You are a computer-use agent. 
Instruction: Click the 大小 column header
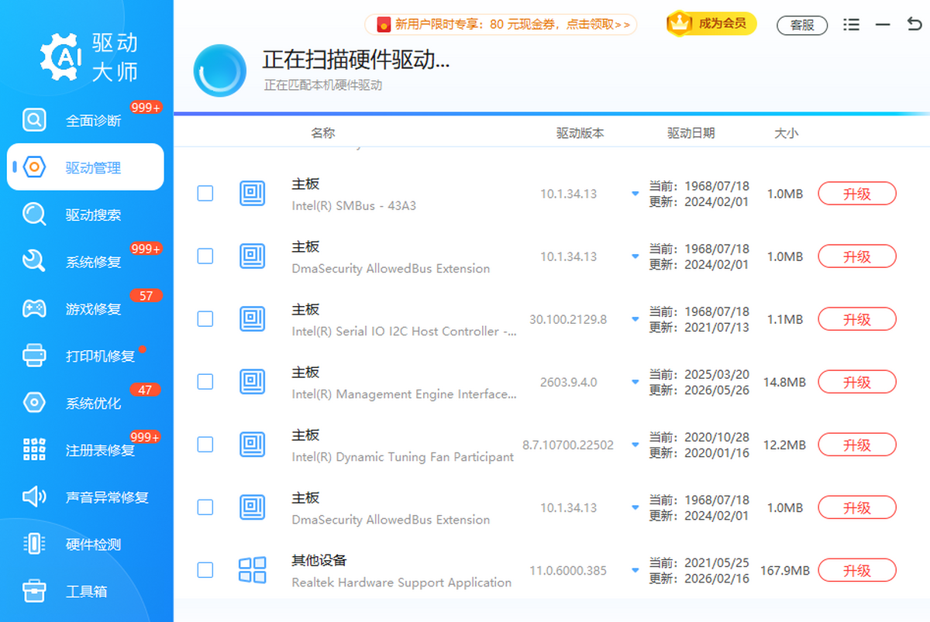[x=786, y=133]
